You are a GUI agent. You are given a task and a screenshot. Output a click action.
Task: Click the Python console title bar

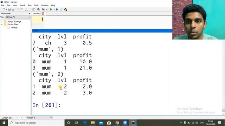point(102,30)
